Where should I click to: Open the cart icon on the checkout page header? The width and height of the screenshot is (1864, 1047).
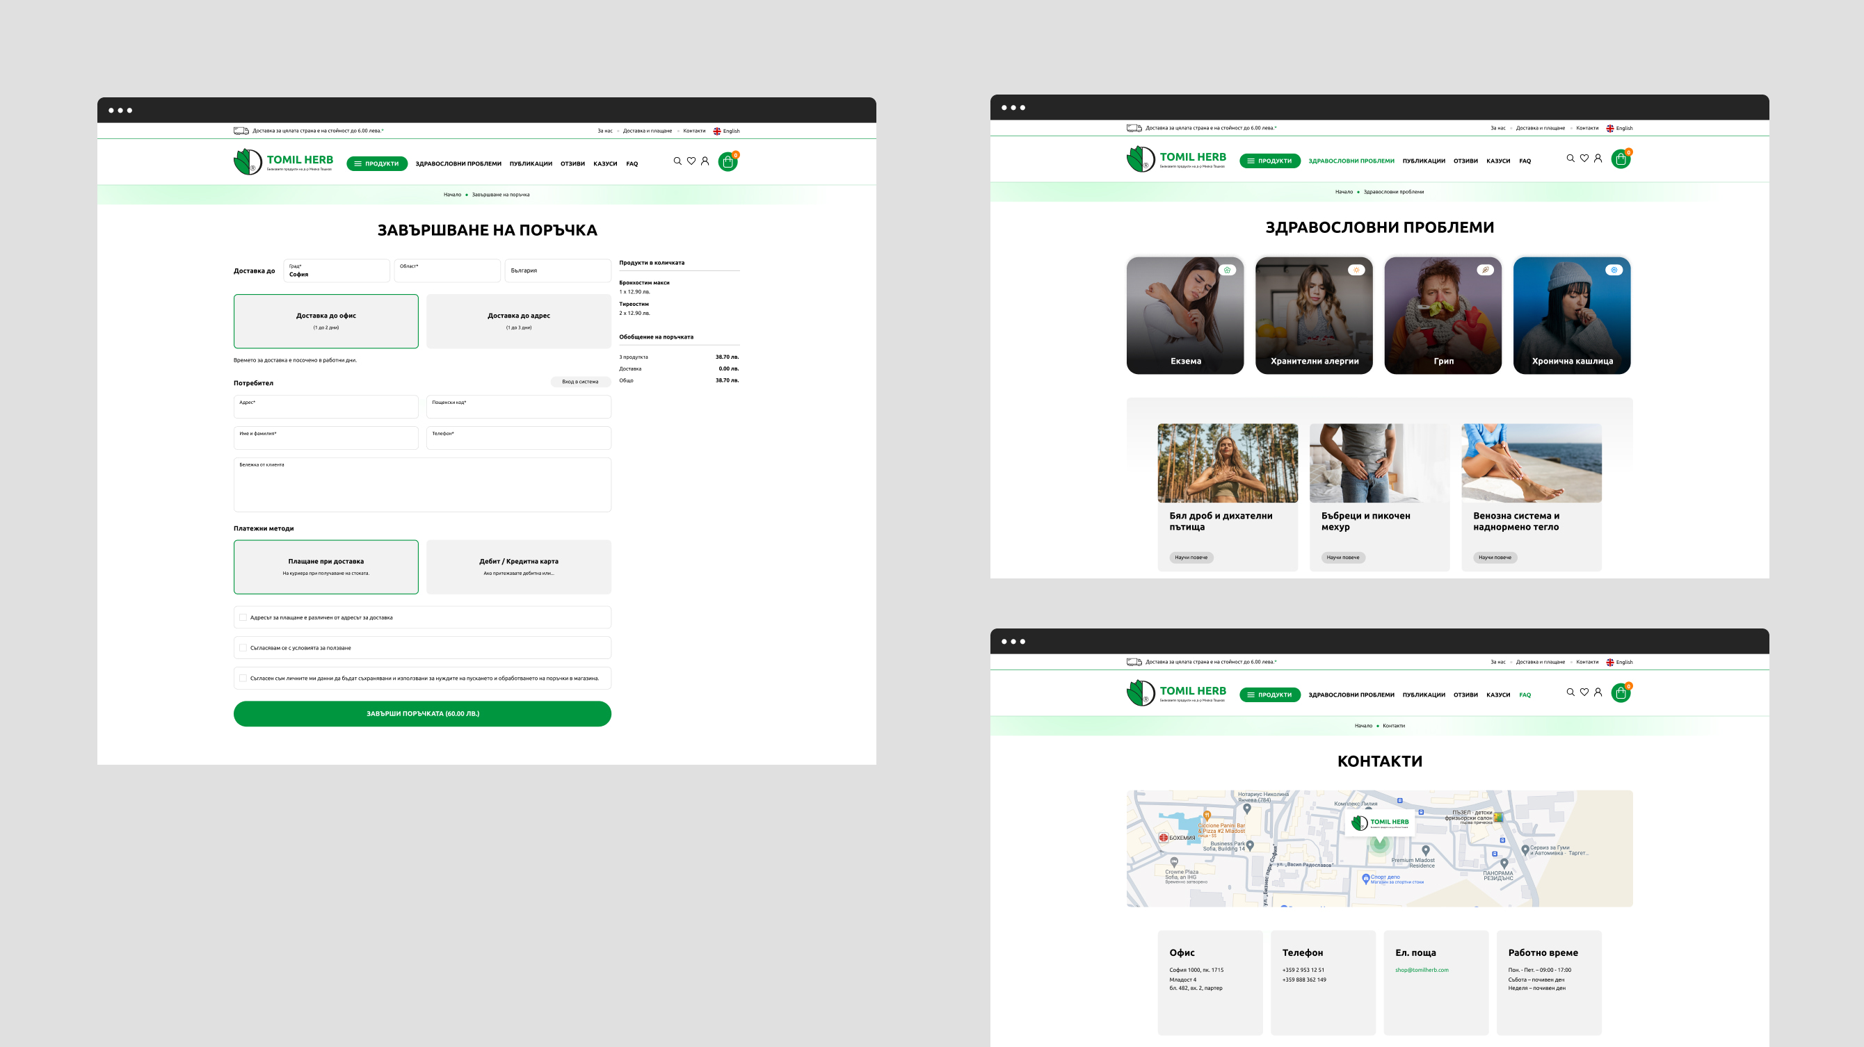click(x=728, y=162)
